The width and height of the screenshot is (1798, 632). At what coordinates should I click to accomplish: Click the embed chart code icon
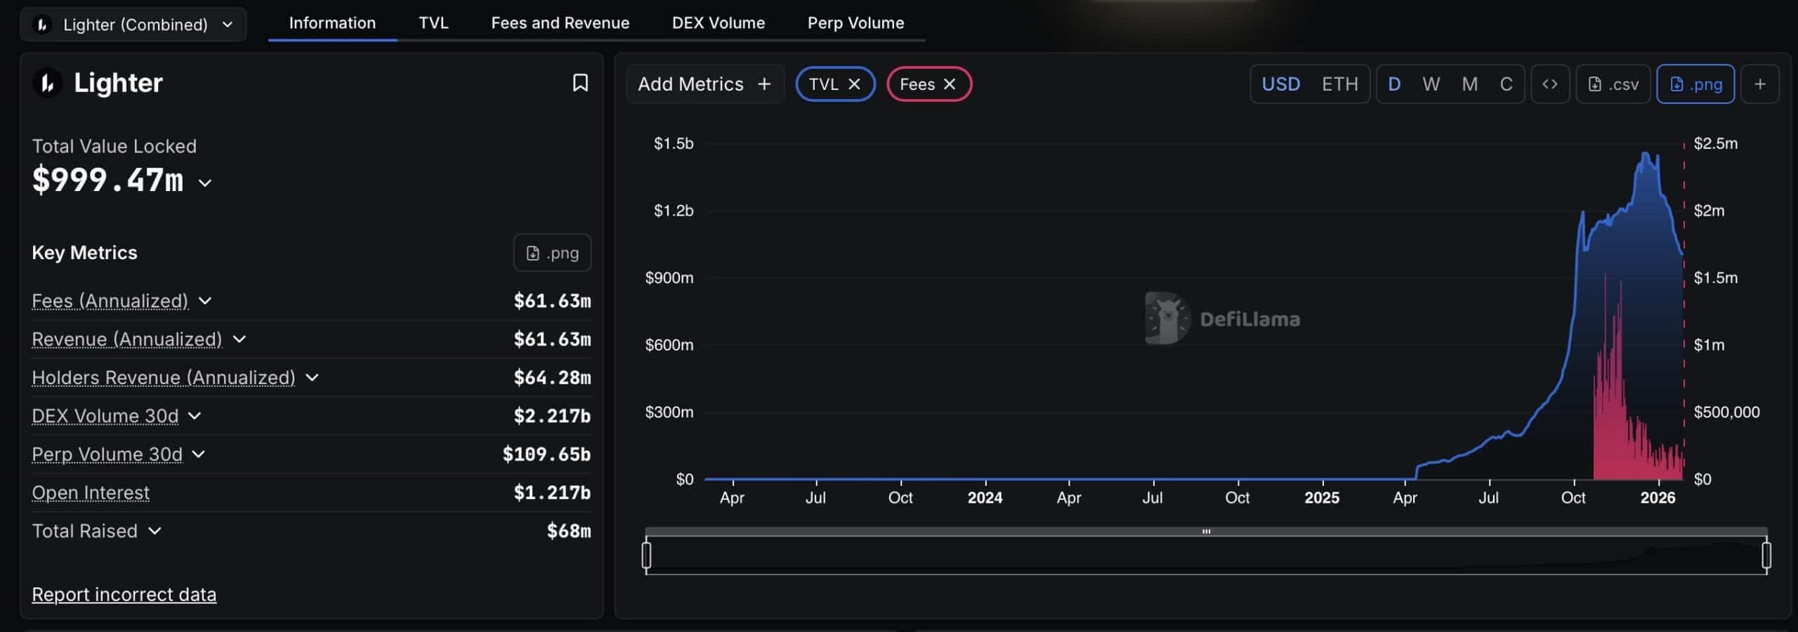click(1549, 84)
